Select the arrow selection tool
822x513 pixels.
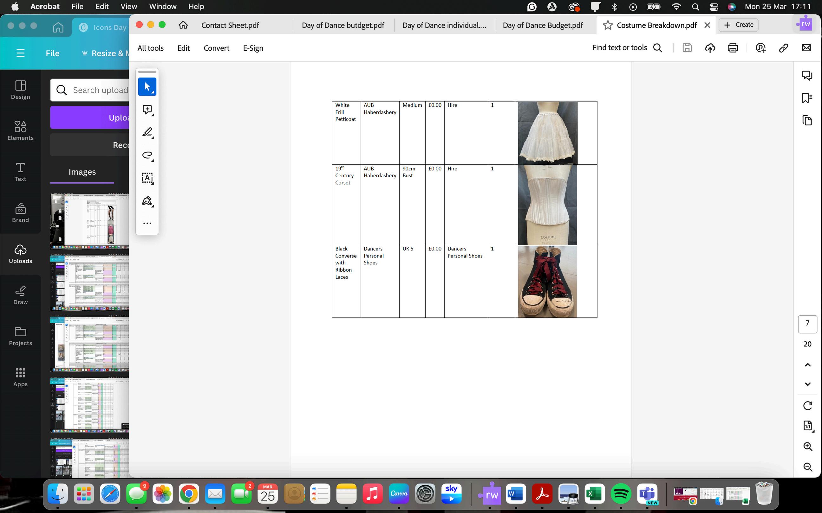coord(147,87)
